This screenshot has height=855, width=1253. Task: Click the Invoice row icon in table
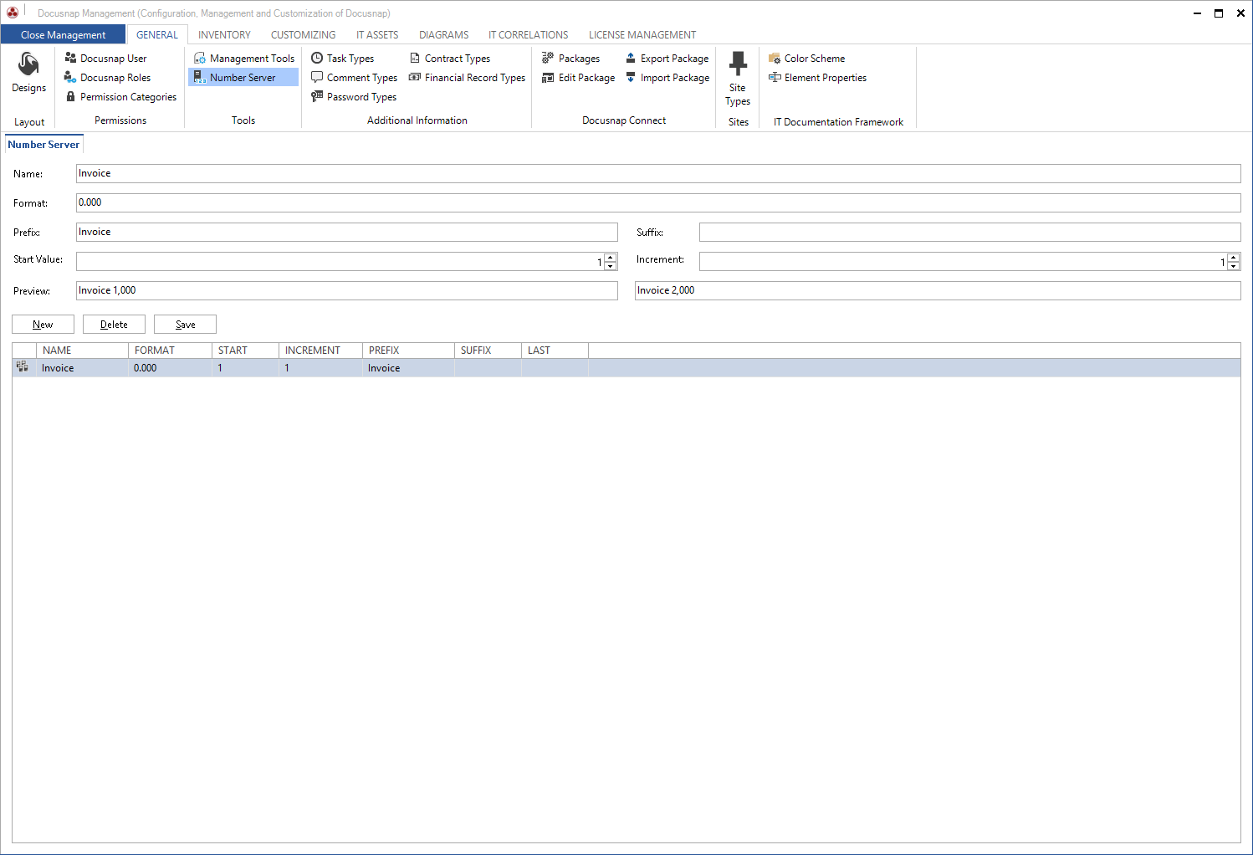tap(23, 367)
